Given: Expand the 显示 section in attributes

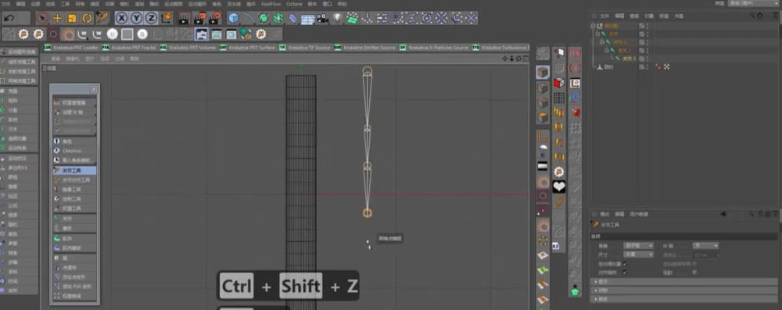Looking at the screenshot, I should [683, 282].
